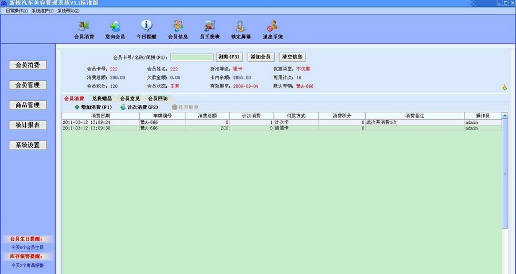The height and width of the screenshot is (274, 516).
Task: Switch to 会员回访 tab
Action: tap(158, 99)
